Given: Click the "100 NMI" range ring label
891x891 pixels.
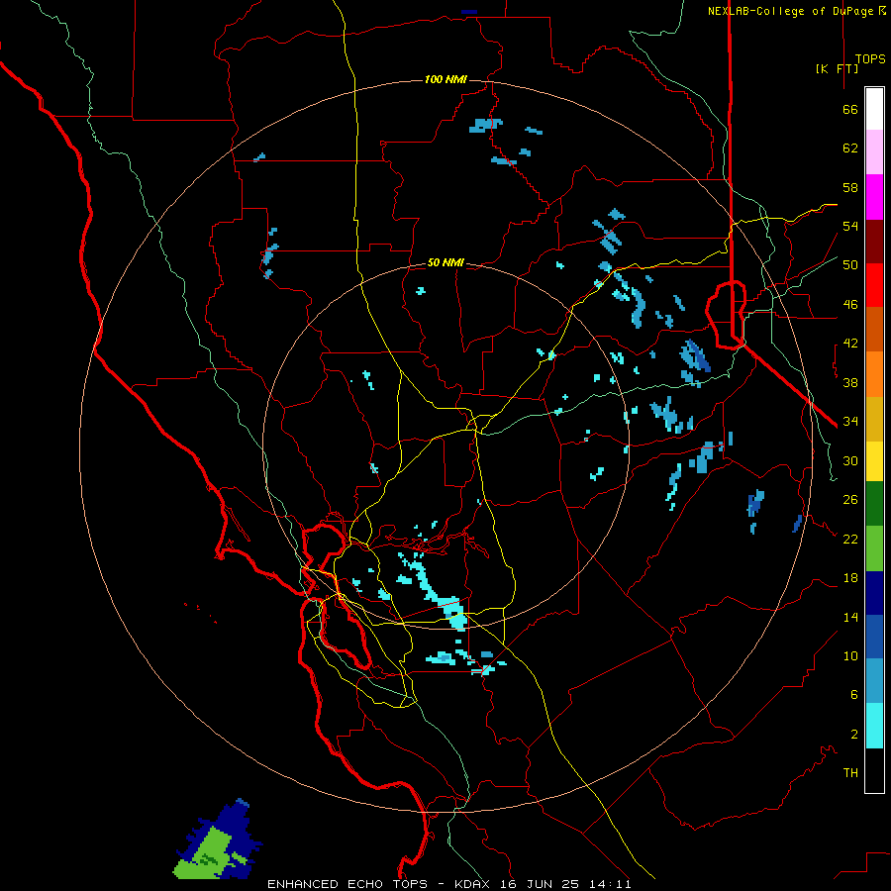Looking at the screenshot, I should click(x=445, y=79).
